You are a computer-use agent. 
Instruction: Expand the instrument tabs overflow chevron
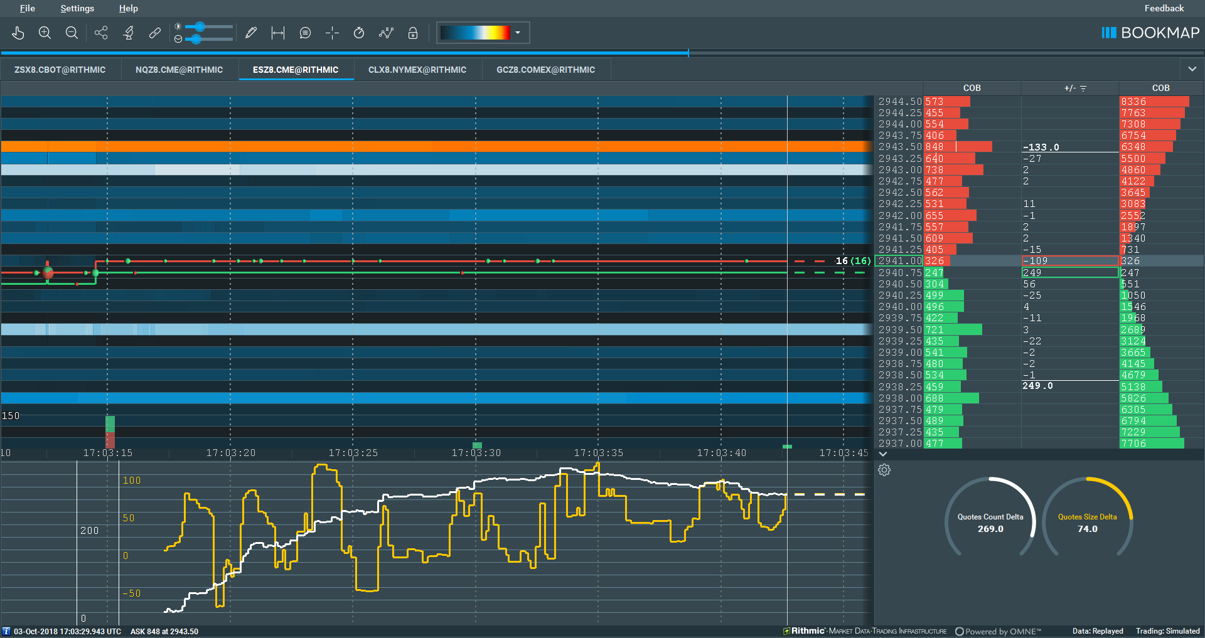pyautogui.click(x=1191, y=70)
